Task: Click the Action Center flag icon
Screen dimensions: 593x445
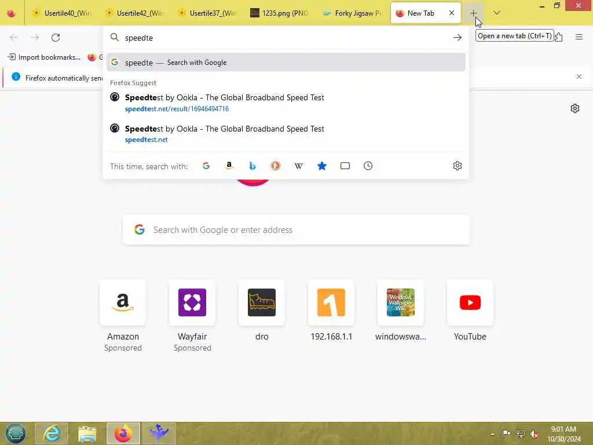Action: (x=506, y=433)
